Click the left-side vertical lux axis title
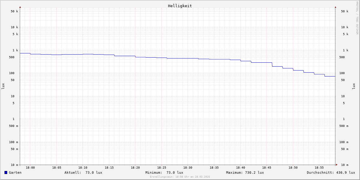 3,86
